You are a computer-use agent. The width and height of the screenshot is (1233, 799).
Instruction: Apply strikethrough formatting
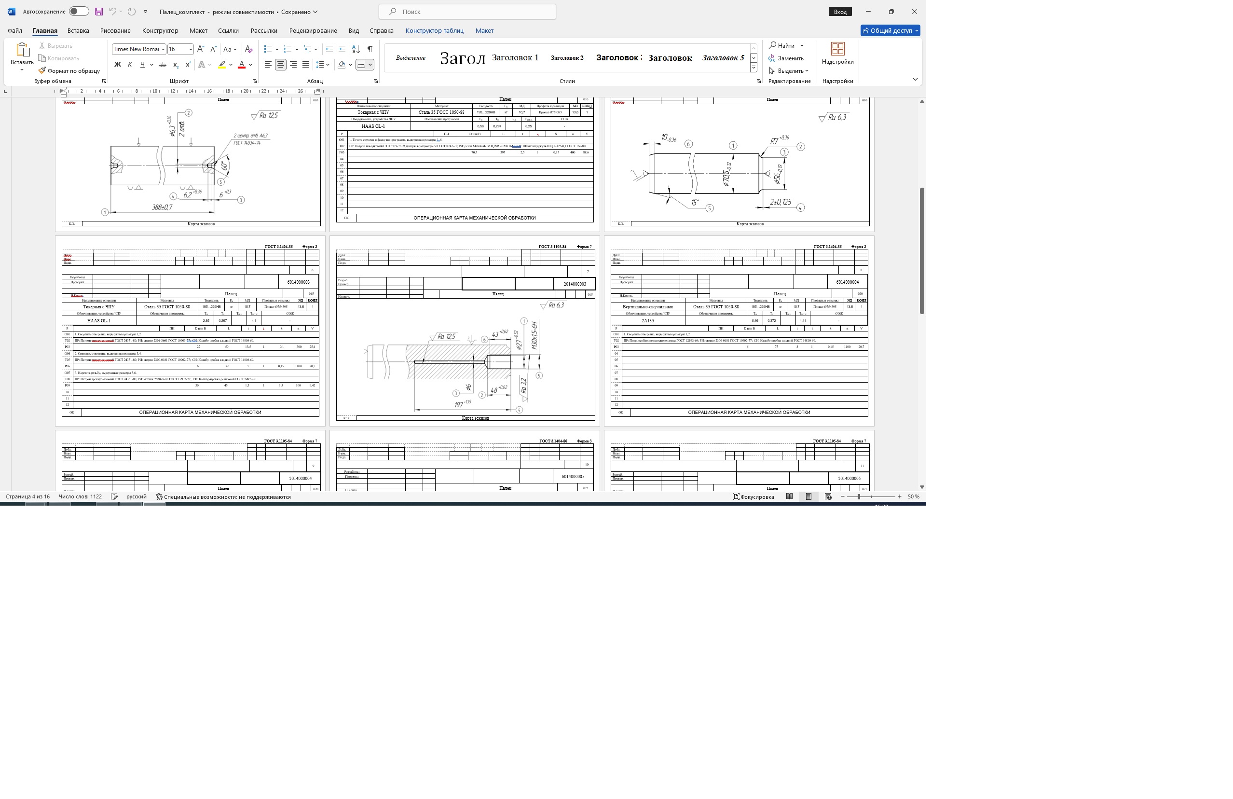pos(162,65)
